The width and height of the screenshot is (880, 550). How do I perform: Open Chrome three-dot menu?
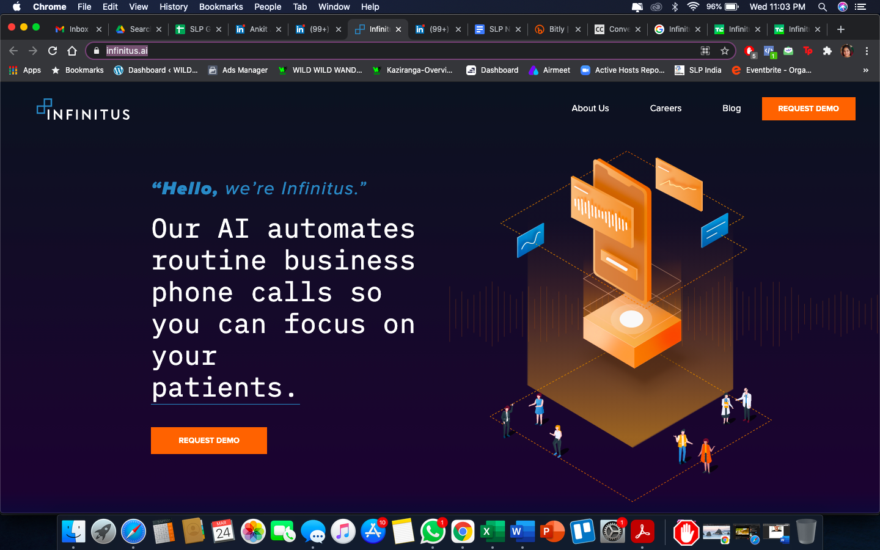[867, 51]
